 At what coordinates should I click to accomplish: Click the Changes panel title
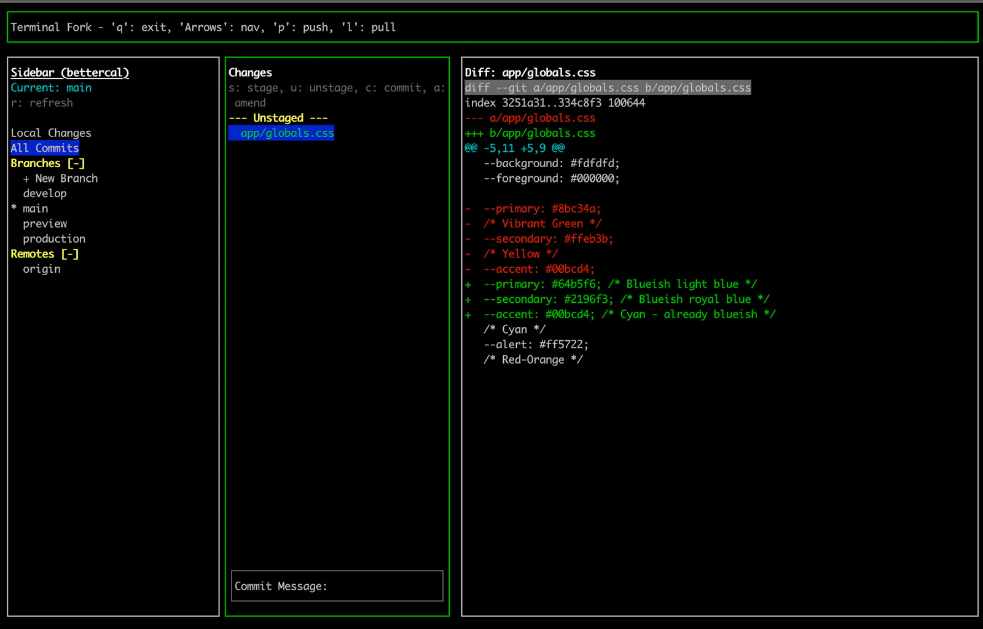point(250,72)
